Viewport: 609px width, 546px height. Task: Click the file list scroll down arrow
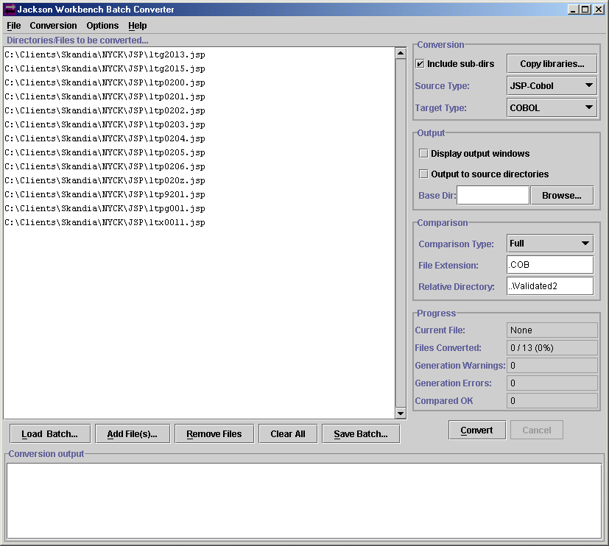tap(401, 414)
